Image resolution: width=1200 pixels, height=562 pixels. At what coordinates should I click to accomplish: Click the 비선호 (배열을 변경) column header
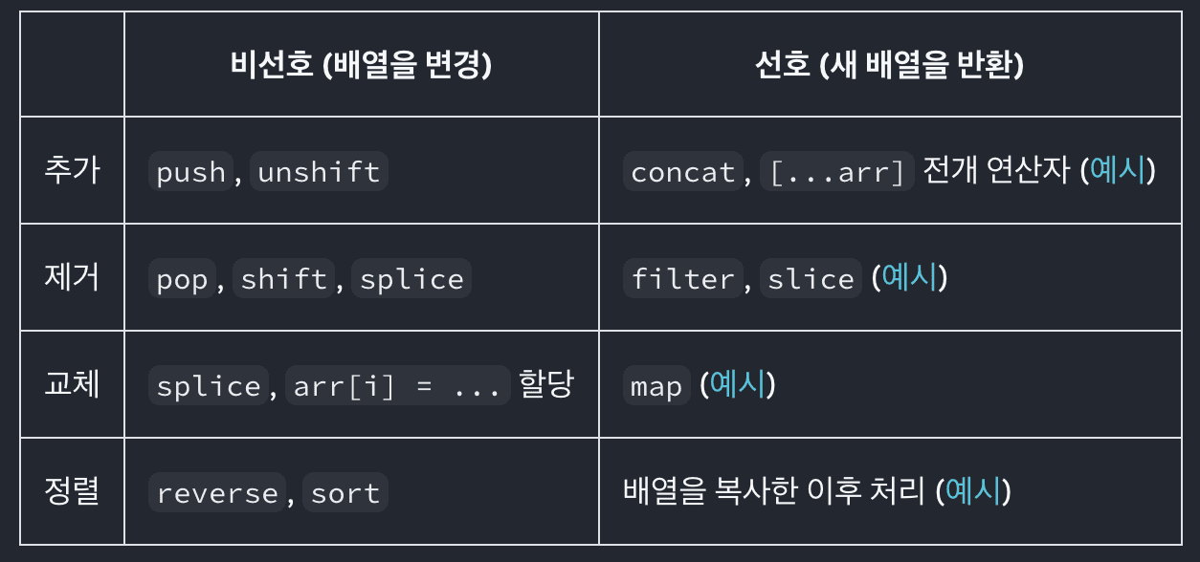click(361, 65)
